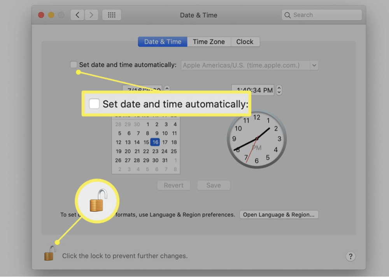Open the Apple Americas time server dropdown
The width and height of the screenshot is (389, 277).
(314, 65)
